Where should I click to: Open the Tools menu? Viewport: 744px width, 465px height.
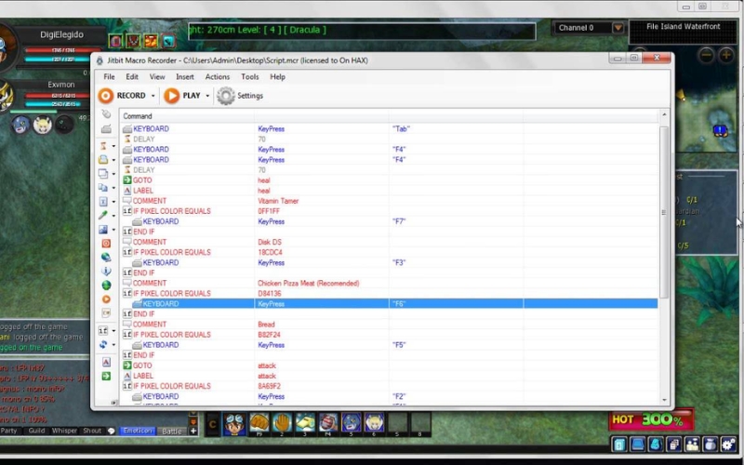pyautogui.click(x=249, y=77)
